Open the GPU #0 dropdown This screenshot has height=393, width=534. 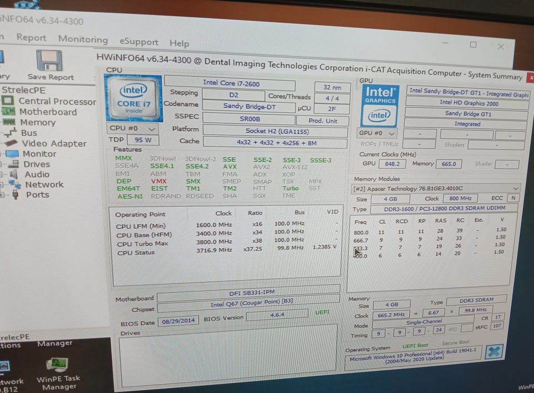(377, 133)
